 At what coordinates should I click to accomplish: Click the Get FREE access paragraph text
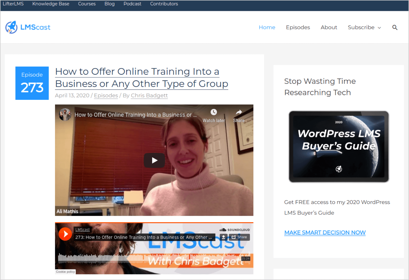[337, 207]
